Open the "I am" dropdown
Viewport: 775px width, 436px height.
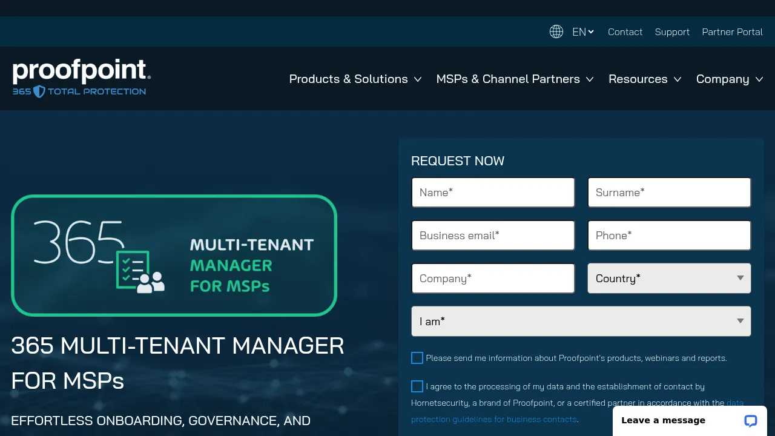(x=581, y=322)
